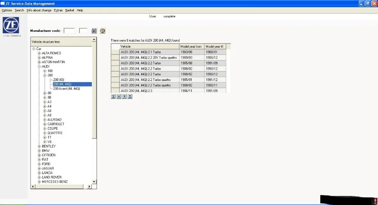Expand the AUDI A4 node
Image resolution: width=378 pixels, height=205 pixels.
click(45, 106)
